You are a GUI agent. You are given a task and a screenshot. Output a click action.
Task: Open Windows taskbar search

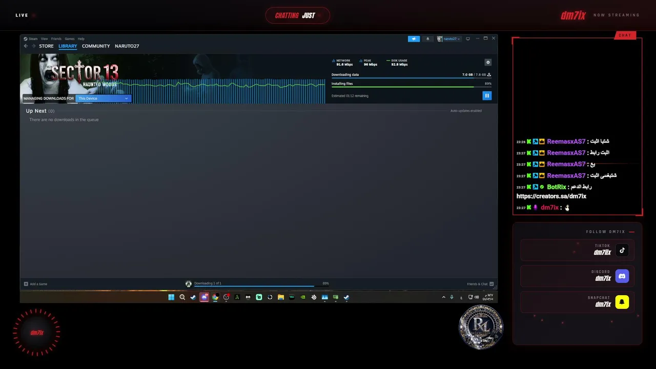(x=182, y=297)
